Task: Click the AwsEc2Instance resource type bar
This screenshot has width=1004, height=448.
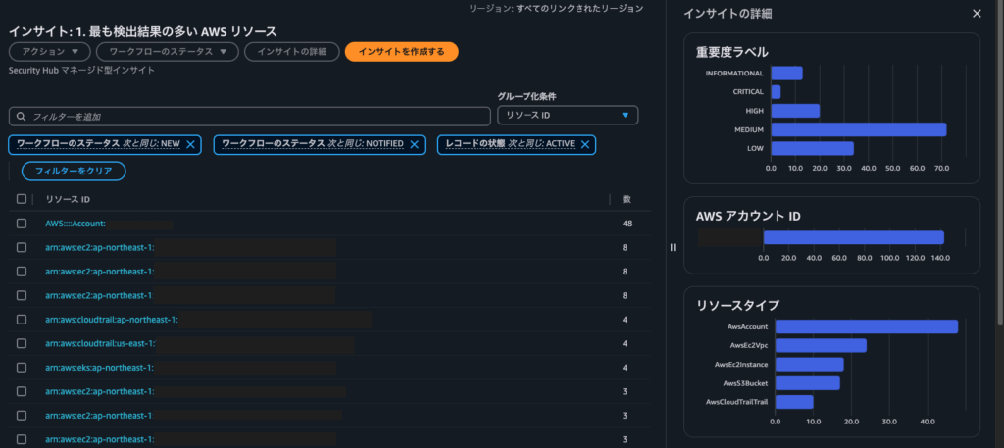Action: pyautogui.click(x=809, y=364)
